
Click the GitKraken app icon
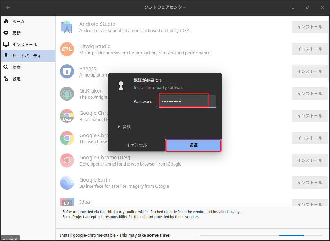click(67, 94)
